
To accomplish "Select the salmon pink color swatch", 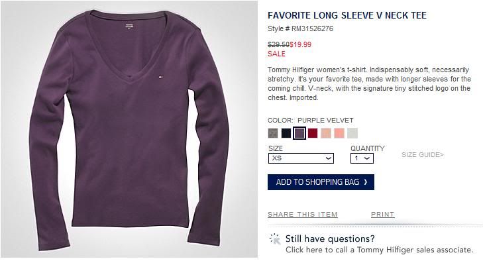I will [339, 133].
